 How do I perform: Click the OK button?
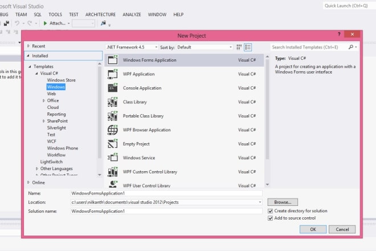[313, 229]
